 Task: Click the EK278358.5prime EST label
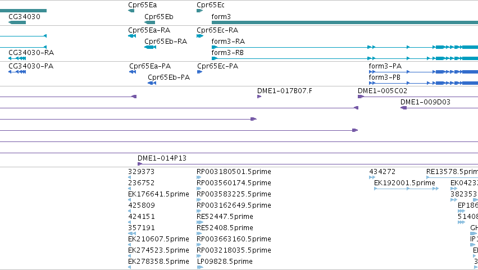[x=158, y=262]
